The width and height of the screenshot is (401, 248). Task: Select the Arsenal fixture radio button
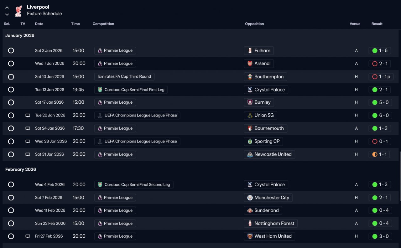coord(11,64)
